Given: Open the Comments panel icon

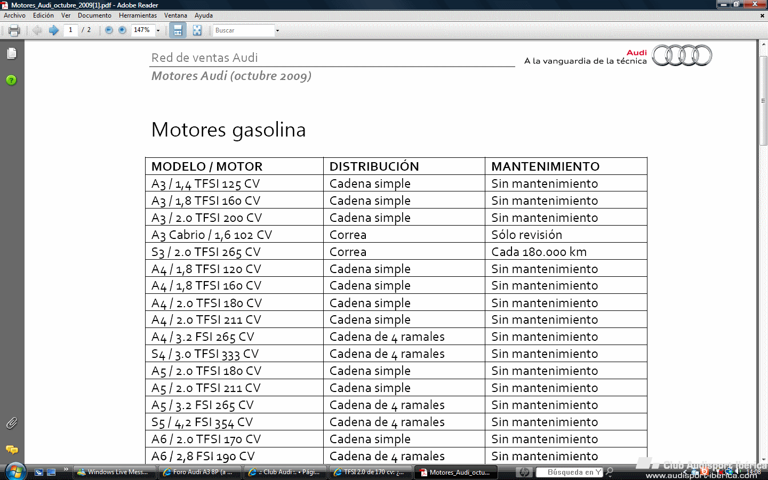Looking at the screenshot, I should coord(12,450).
